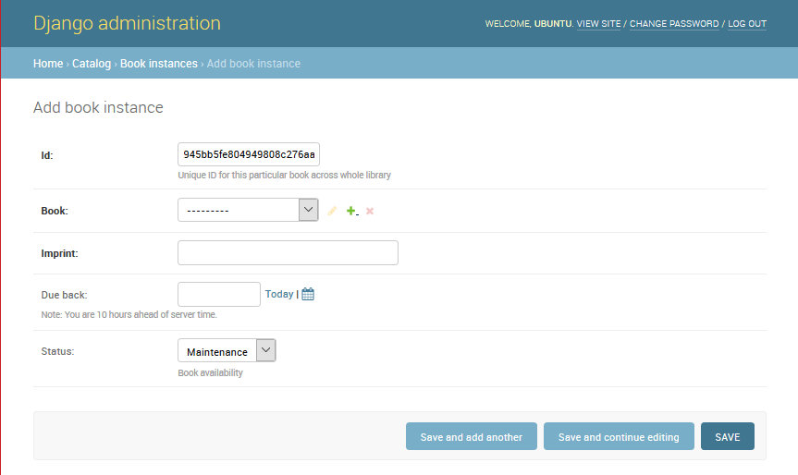Click the Django administration site title
The height and width of the screenshot is (475, 798).
coord(127,23)
